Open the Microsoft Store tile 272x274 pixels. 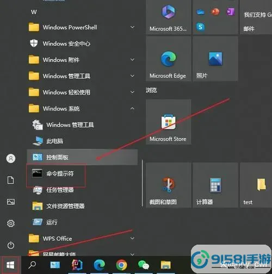click(168, 122)
